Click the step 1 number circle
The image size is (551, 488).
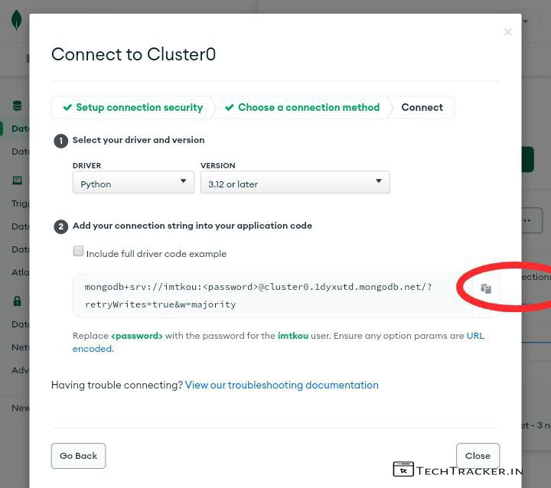(60, 141)
